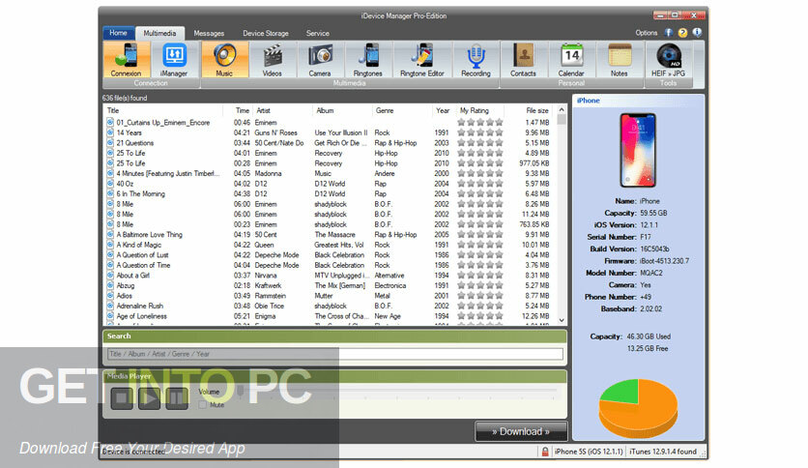Image resolution: width=808 pixels, height=468 pixels.
Task: Open the Videos section
Action: point(273,60)
